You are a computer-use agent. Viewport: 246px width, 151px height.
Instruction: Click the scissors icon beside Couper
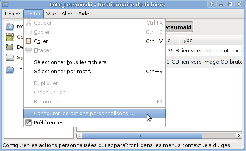[x=29, y=23]
